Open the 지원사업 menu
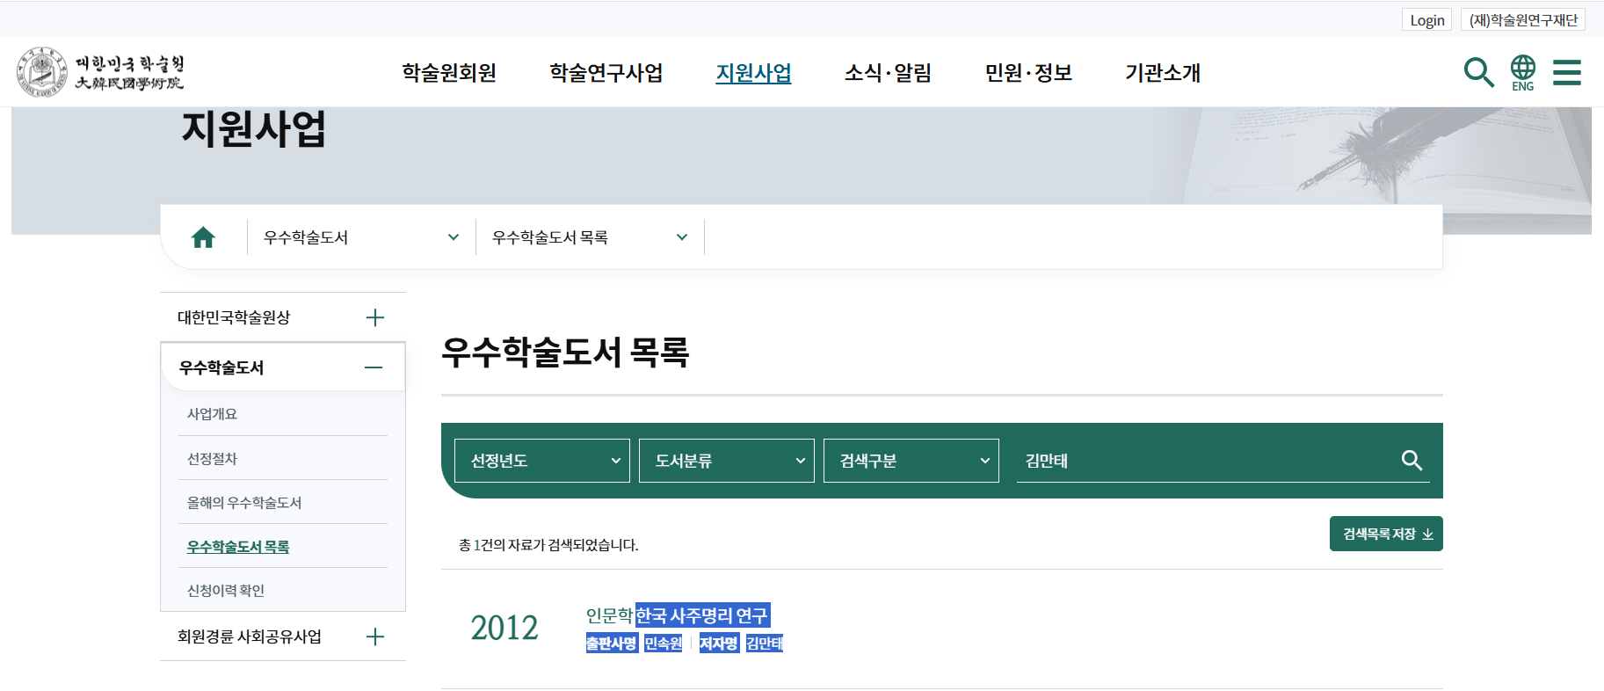 pyautogui.click(x=754, y=73)
